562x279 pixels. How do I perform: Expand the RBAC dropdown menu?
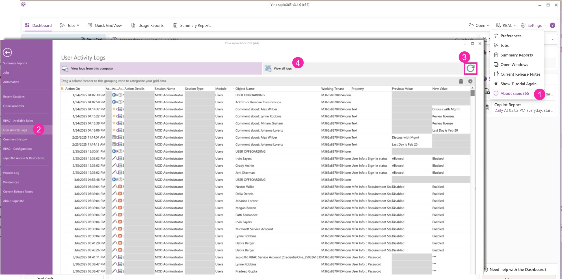(x=506, y=25)
